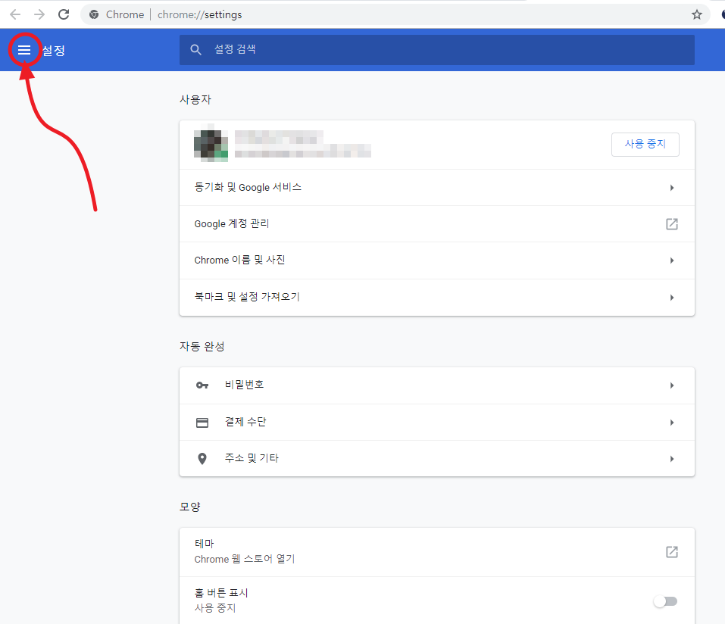This screenshot has height=624, width=725.
Task: Click the 자동 완성 section heading
Action: click(x=202, y=346)
